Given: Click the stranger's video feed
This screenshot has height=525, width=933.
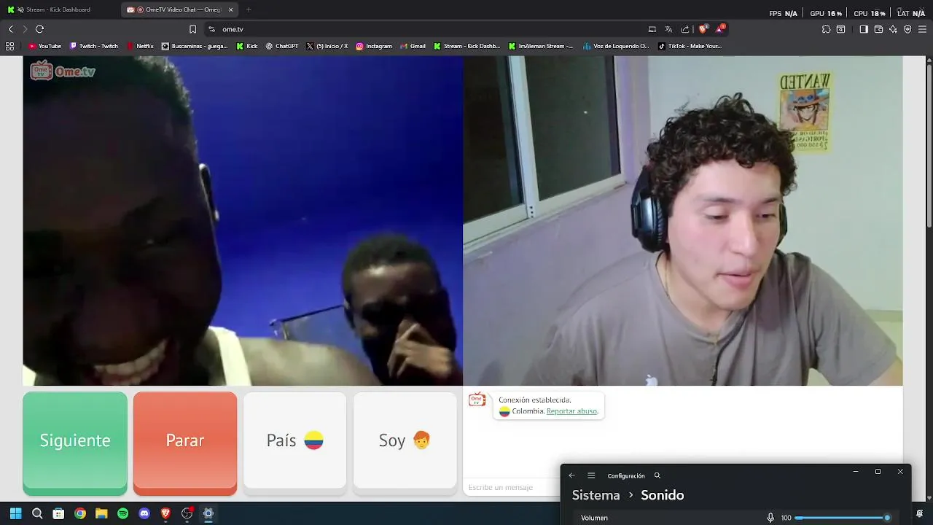Looking at the screenshot, I should tap(243, 221).
